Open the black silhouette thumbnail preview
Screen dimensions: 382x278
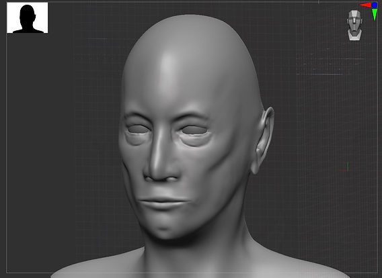click(28, 17)
